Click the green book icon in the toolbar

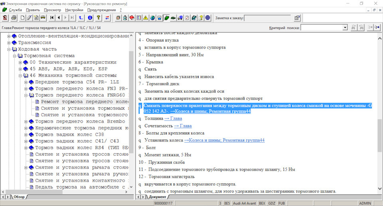point(166,18)
